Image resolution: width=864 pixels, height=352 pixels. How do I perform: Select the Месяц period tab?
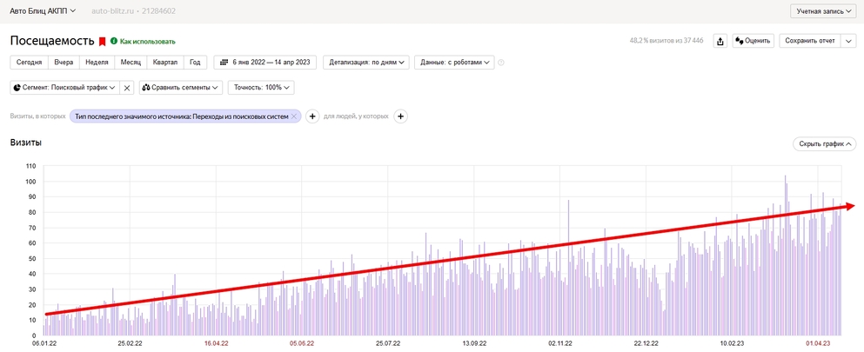click(x=131, y=63)
